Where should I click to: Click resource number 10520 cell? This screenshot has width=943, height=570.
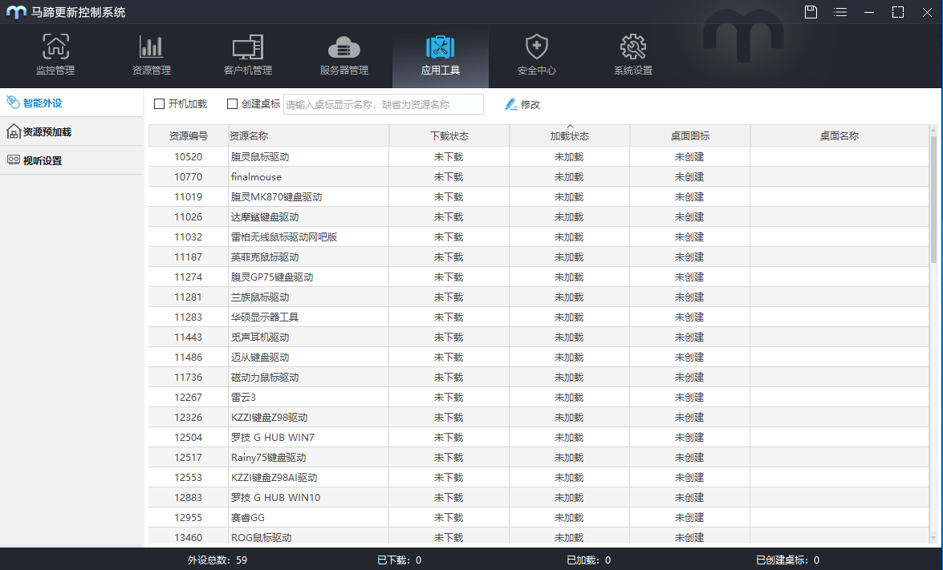coord(189,157)
